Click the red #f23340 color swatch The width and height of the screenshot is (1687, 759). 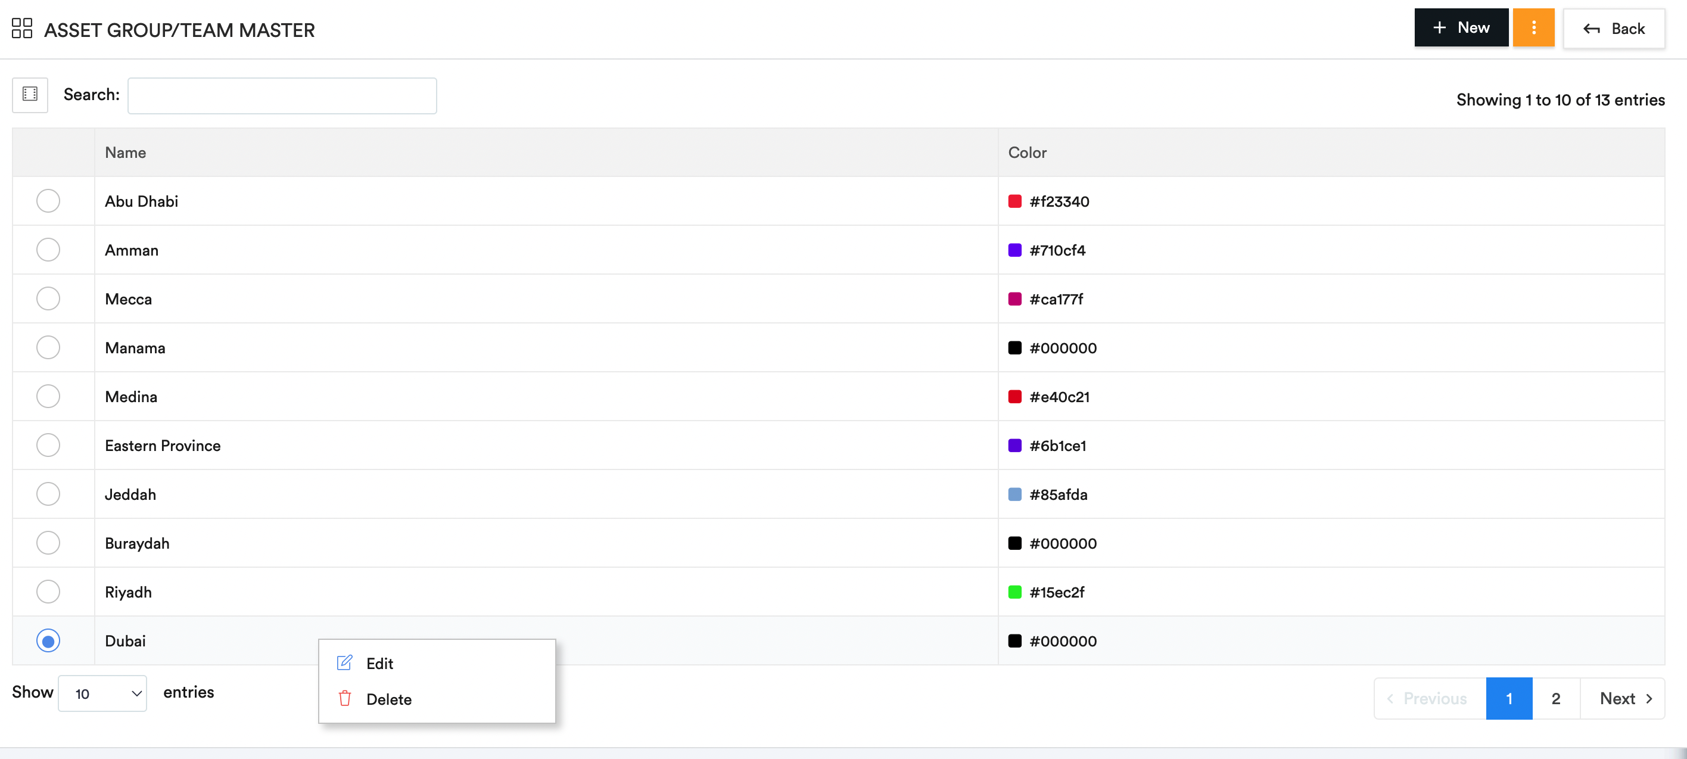tap(1014, 201)
